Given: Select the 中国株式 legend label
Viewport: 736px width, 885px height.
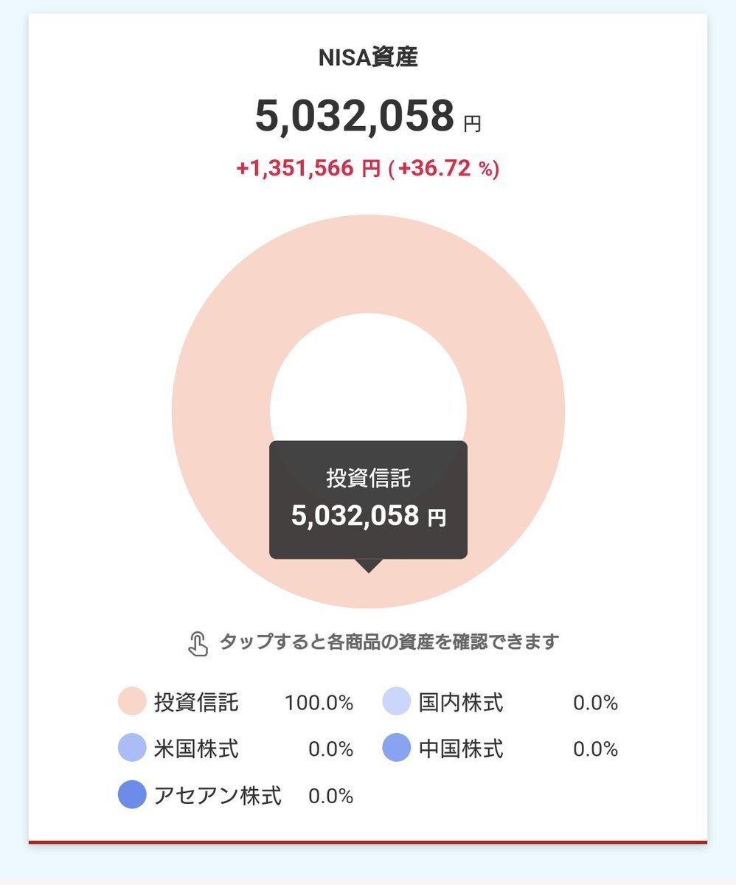Looking at the screenshot, I should point(461,749).
